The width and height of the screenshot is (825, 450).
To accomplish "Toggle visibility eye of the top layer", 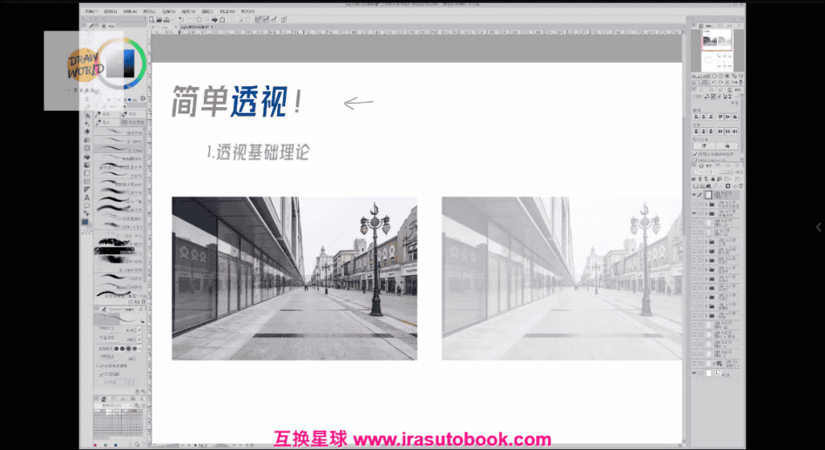I will point(694,195).
